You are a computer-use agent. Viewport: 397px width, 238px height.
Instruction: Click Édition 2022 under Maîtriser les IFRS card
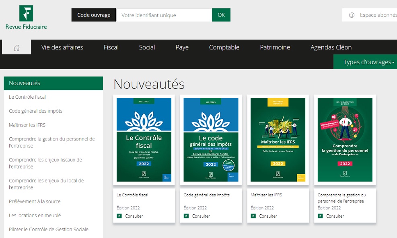point(262,207)
